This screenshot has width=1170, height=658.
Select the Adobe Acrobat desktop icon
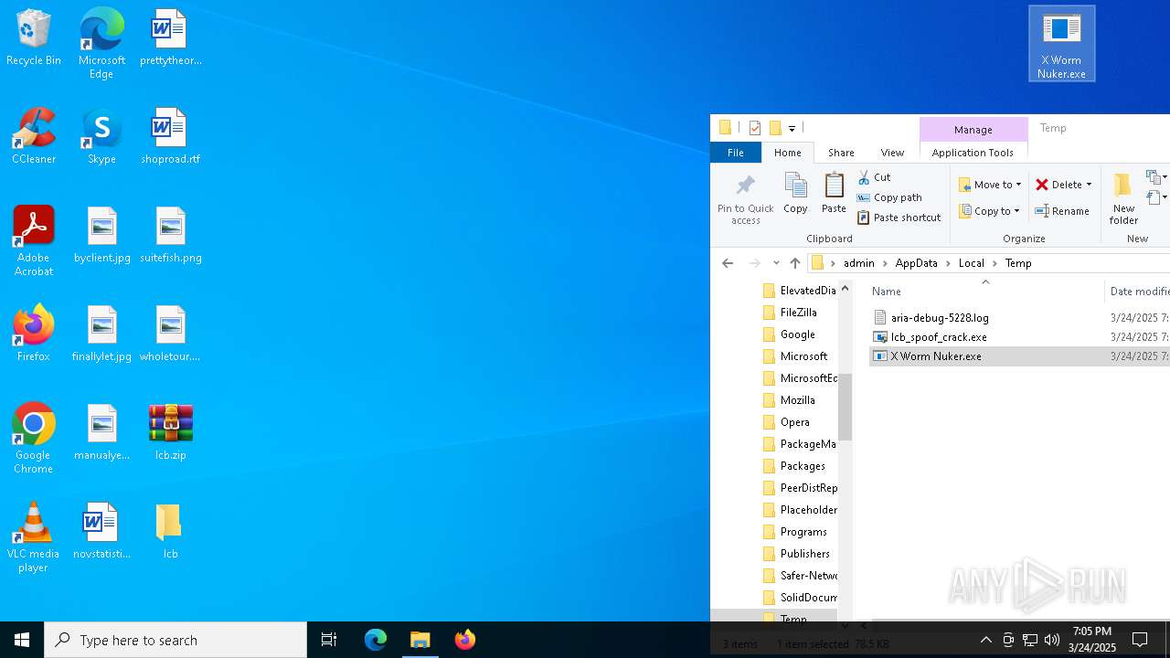pyautogui.click(x=34, y=241)
